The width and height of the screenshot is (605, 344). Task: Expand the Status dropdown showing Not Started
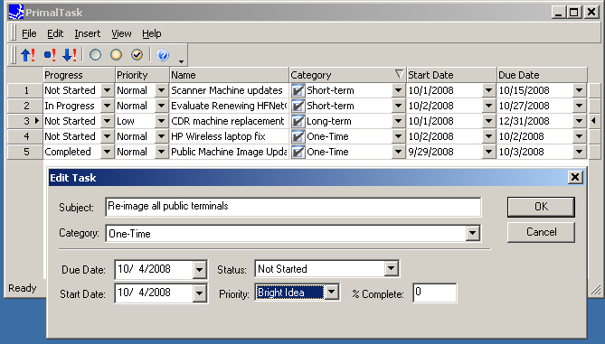(x=391, y=268)
